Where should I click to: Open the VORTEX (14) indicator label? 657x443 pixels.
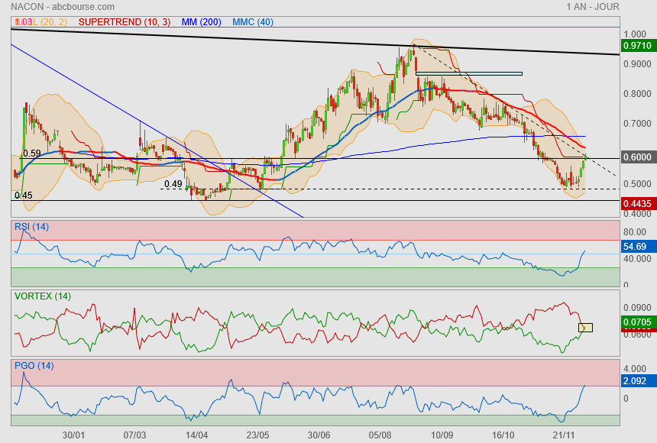42,296
